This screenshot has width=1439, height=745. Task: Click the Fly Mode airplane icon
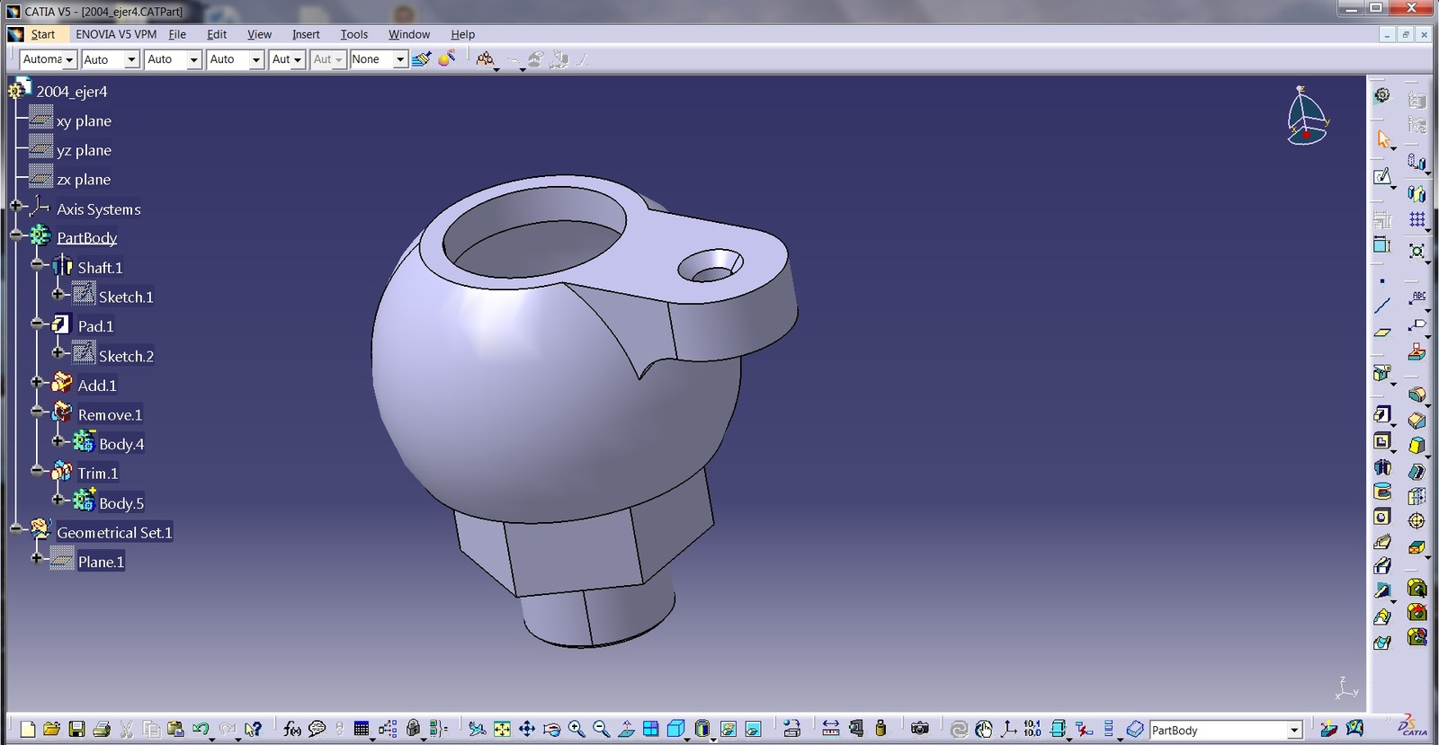pyautogui.click(x=477, y=729)
